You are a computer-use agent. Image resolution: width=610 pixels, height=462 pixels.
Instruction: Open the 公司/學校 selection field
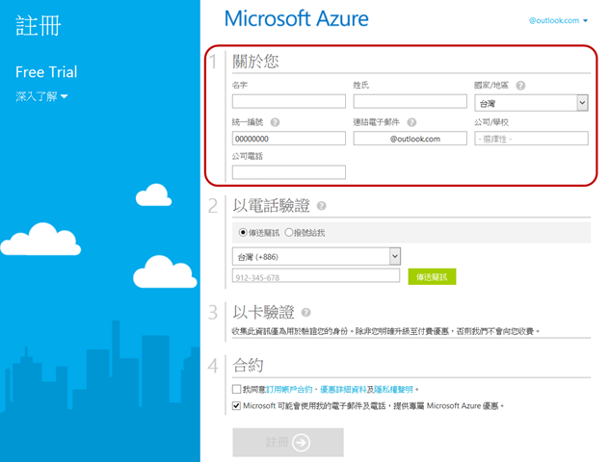click(531, 139)
